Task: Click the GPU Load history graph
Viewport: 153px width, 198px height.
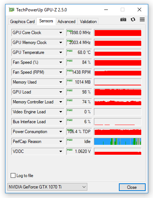Action: pos(118,92)
